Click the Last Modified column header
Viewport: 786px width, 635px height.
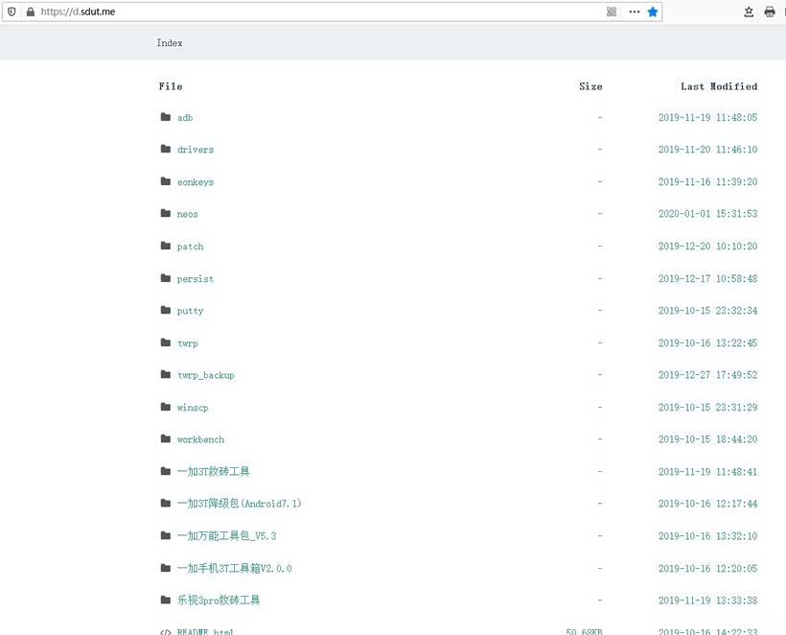(719, 86)
